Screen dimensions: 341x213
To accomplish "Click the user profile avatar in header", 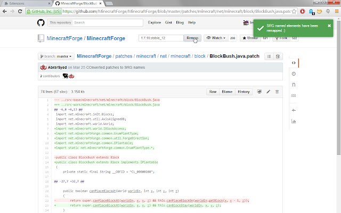I will 246,22.
